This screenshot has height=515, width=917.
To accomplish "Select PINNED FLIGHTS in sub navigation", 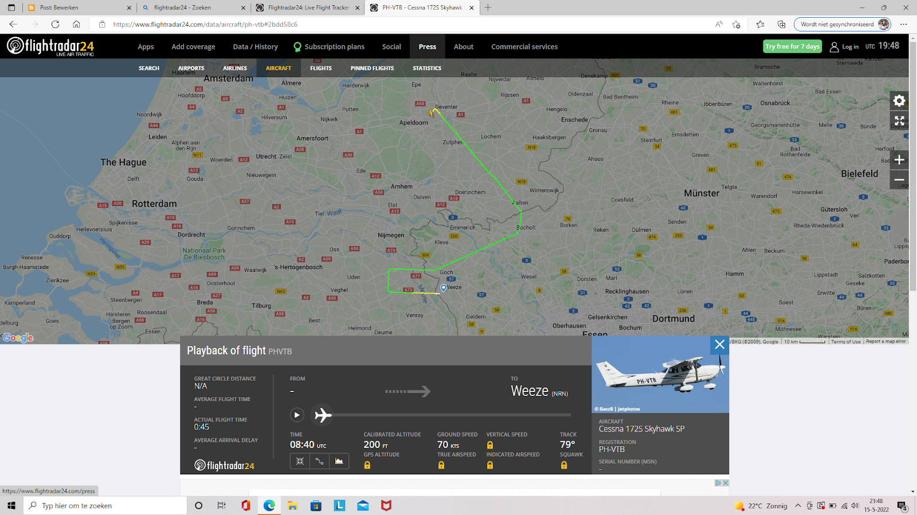I will coord(373,68).
